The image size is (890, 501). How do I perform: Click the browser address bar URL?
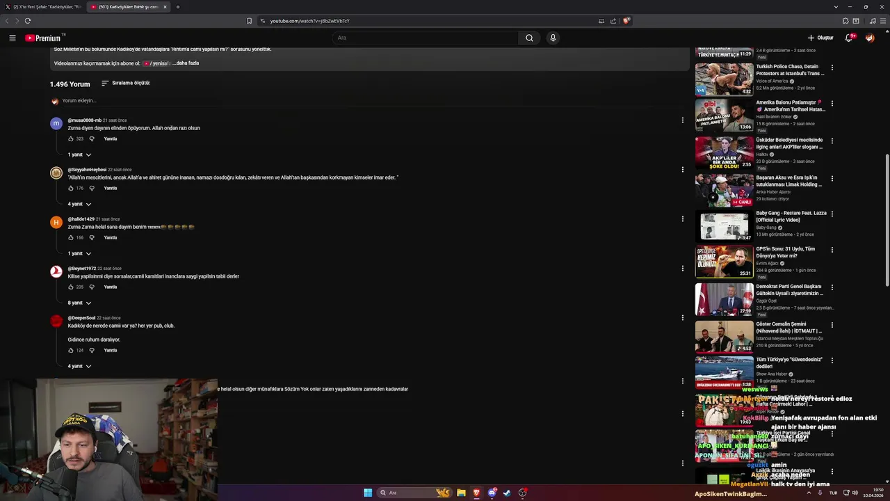point(309,21)
